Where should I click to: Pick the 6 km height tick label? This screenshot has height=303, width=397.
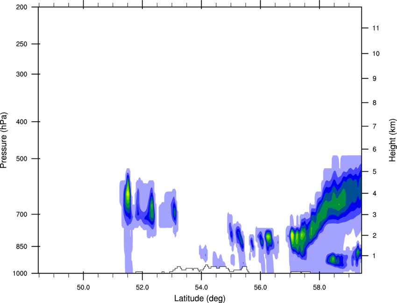[375, 149]
